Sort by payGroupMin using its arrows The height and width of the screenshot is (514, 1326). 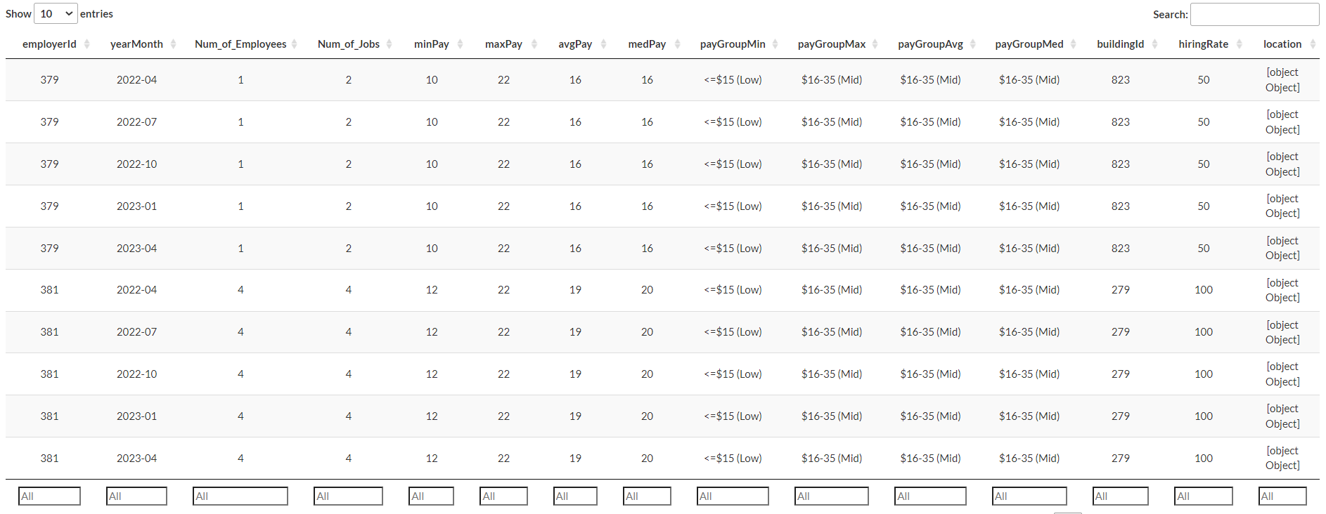pos(775,44)
